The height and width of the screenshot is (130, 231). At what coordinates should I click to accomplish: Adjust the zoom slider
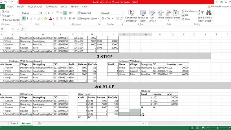(218, 128)
